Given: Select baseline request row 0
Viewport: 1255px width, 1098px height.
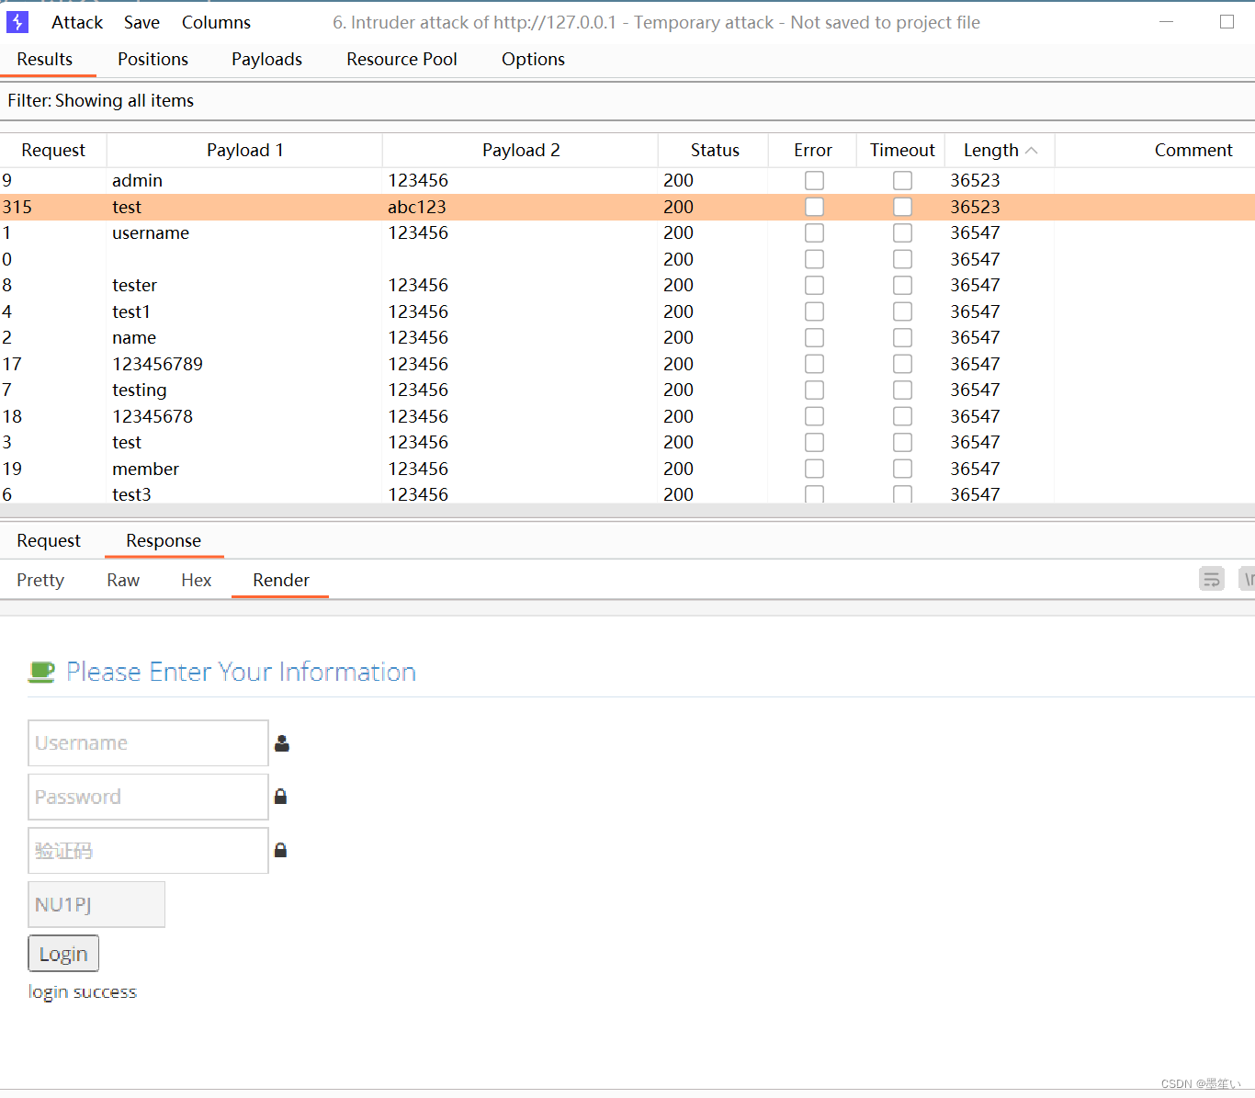Looking at the screenshot, I should (x=627, y=259).
